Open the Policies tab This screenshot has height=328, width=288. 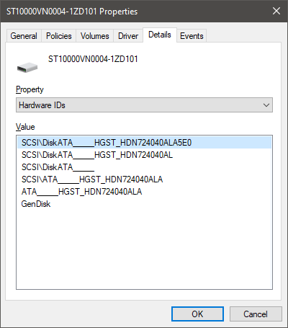(x=59, y=36)
